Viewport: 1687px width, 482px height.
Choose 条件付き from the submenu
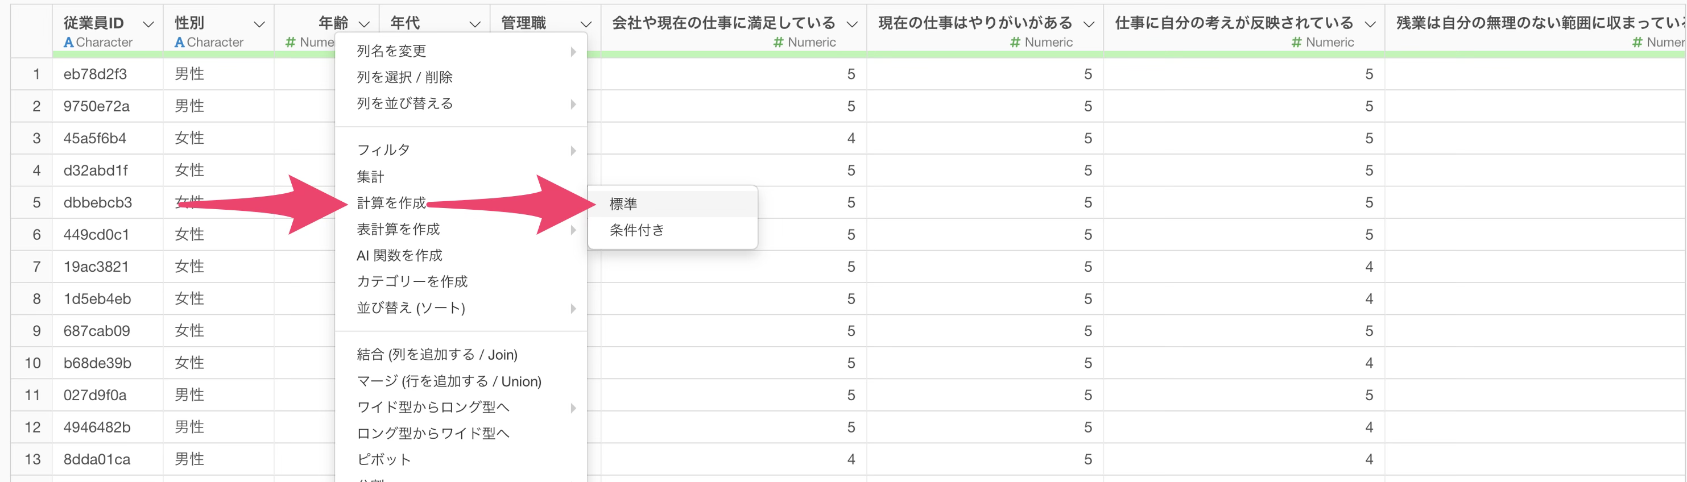tap(636, 230)
